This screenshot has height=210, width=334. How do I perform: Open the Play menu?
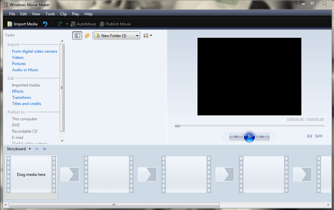pyautogui.click(x=75, y=14)
